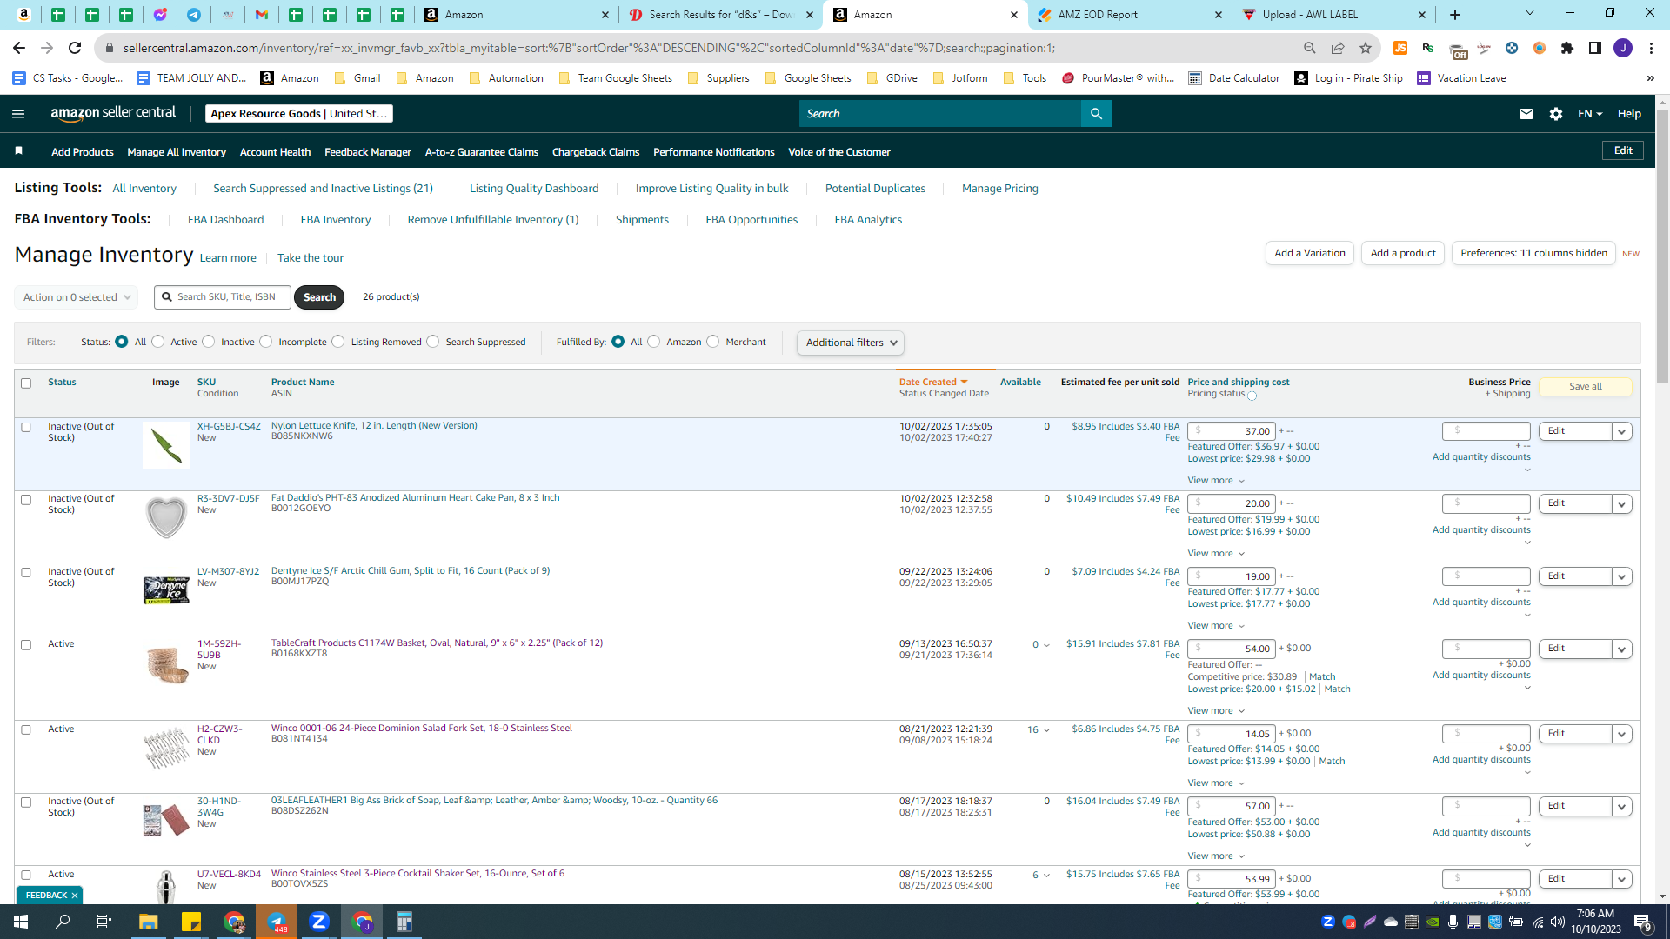Click the browser zoom magnifier in address bar
This screenshot has width=1670, height=939.
tap(1310, 48)
